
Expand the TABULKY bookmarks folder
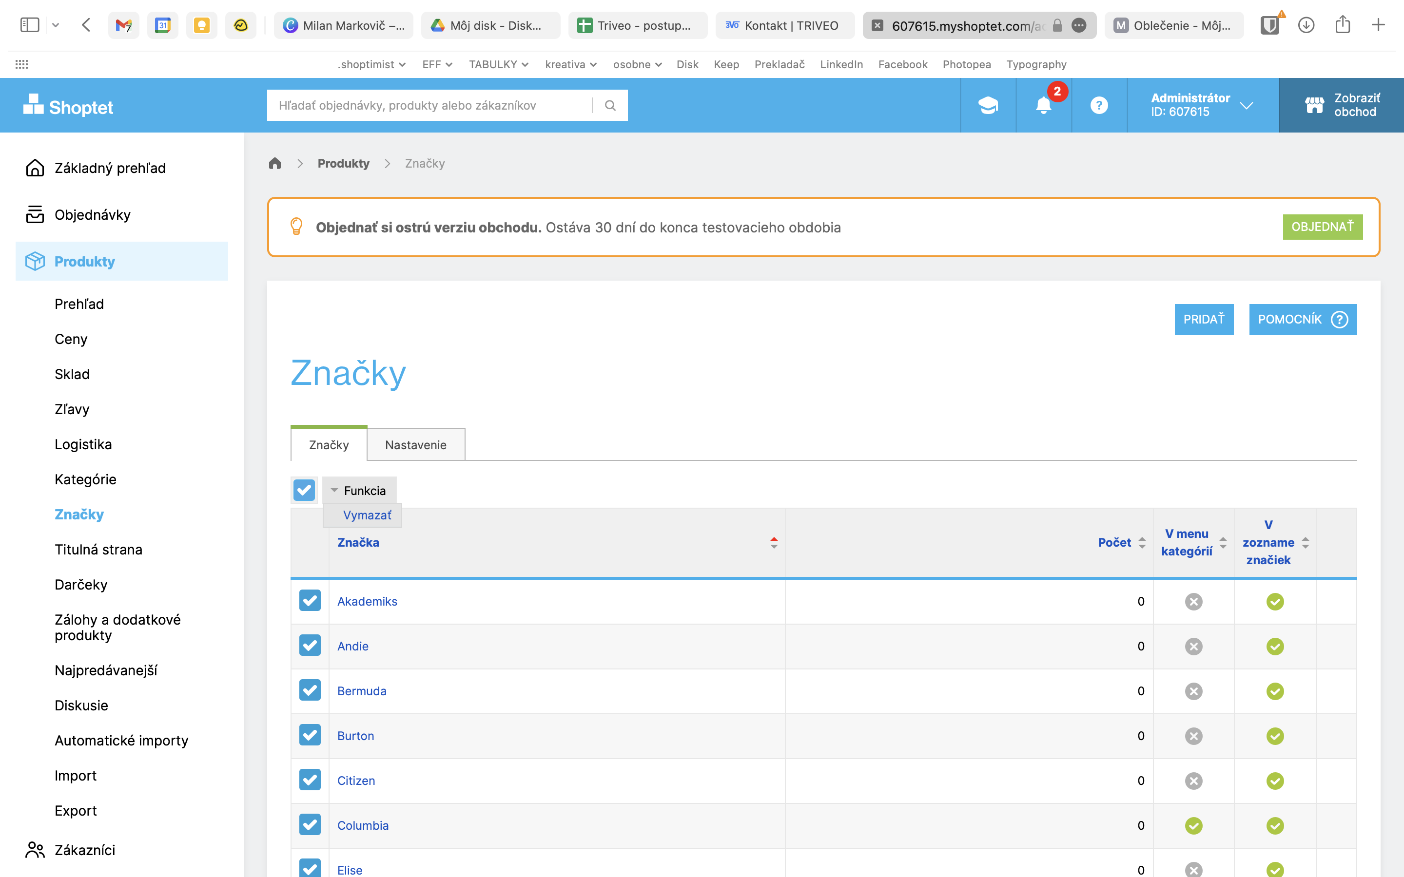(498, 64)
